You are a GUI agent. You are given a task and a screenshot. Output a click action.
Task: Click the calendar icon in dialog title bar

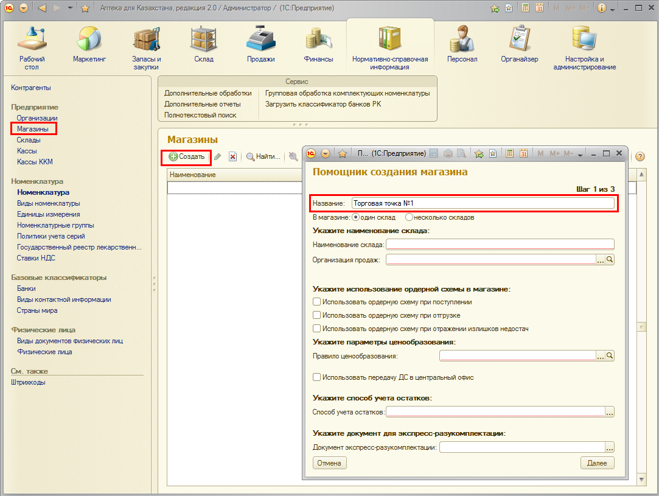tap(523, 153)
